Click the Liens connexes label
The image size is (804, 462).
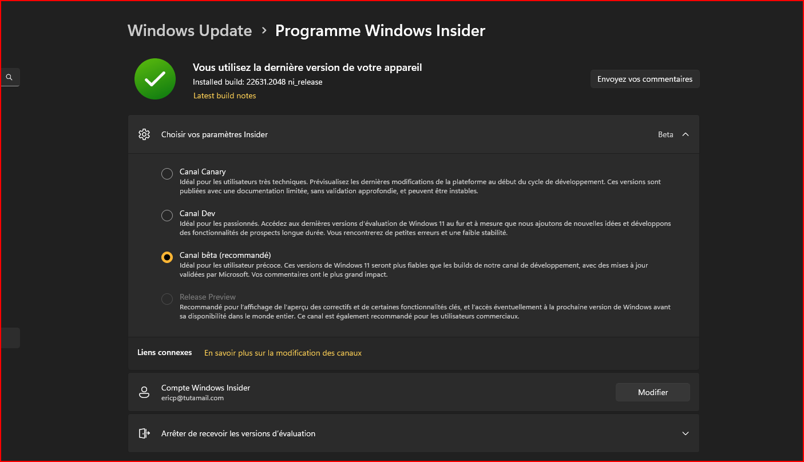(165, 352)
